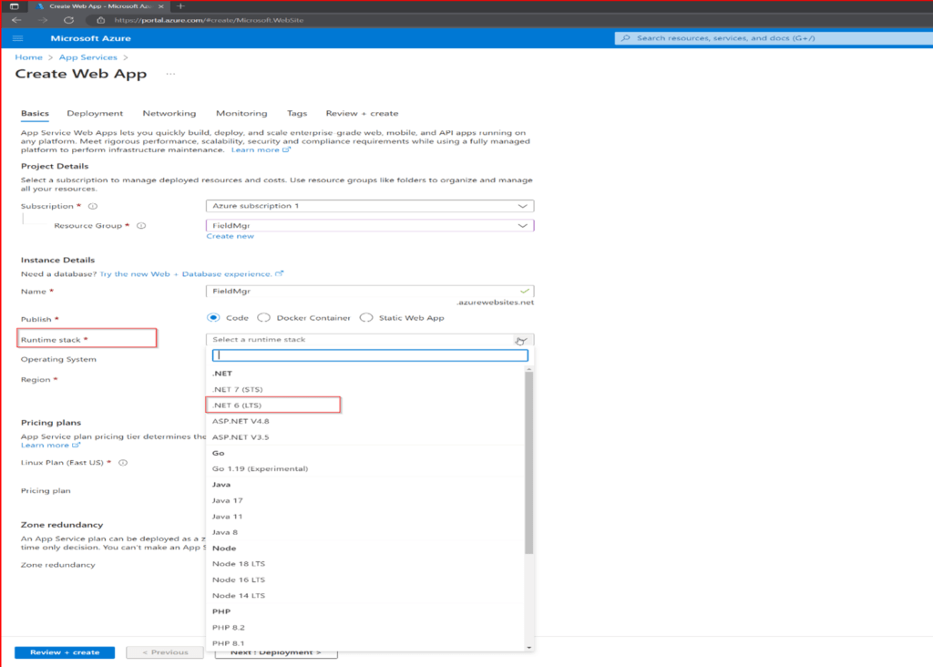The height and width of the screenshot is (667, 933).
Task: Click the Resource Group info icon
Action: click(x=141, y=226)
